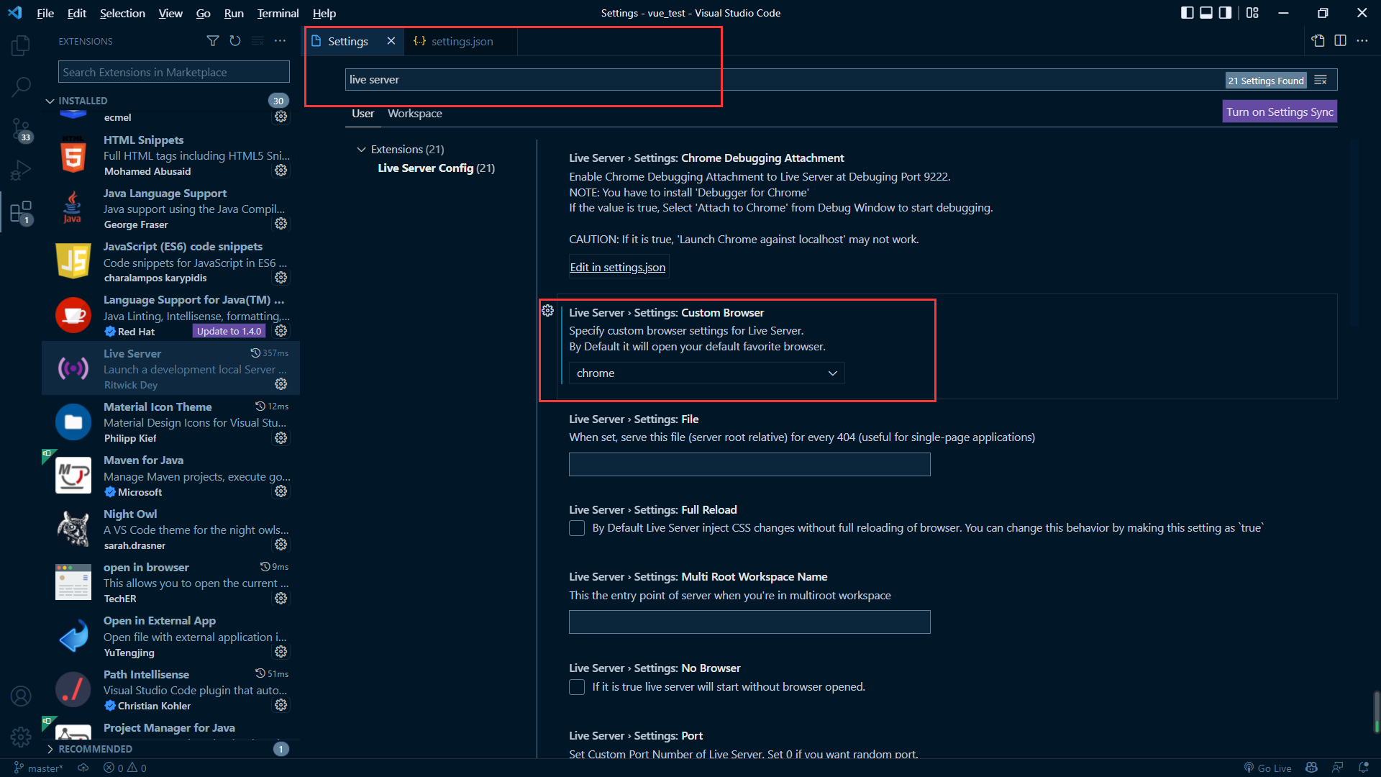The width and height of the screenshot is (1381, 777).
Task: Click the master branch status bar item
Action: click(x=38, y=768)
